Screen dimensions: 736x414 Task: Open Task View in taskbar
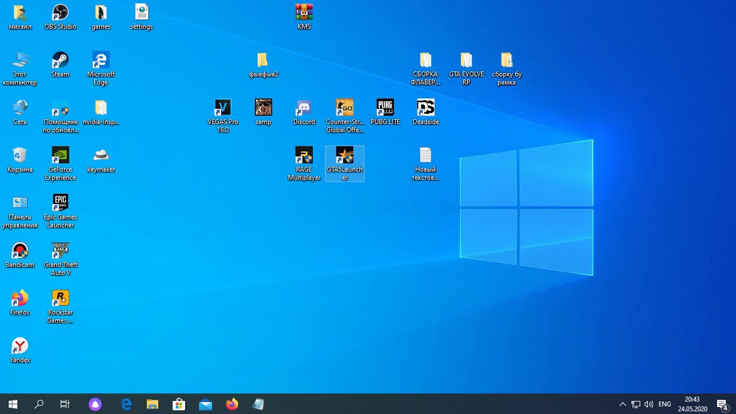[x=65, y=404]
